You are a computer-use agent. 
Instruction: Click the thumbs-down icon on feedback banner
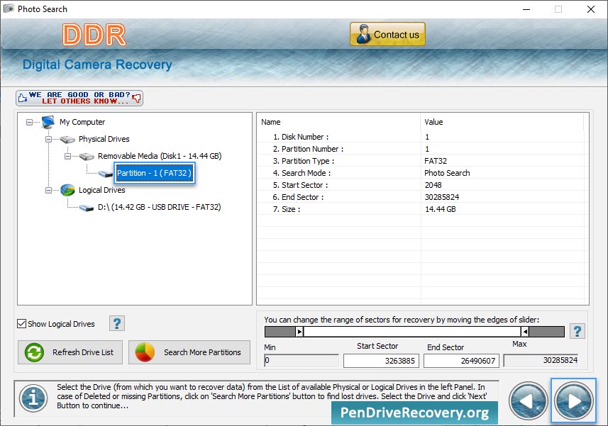click(x=136, y=98)
